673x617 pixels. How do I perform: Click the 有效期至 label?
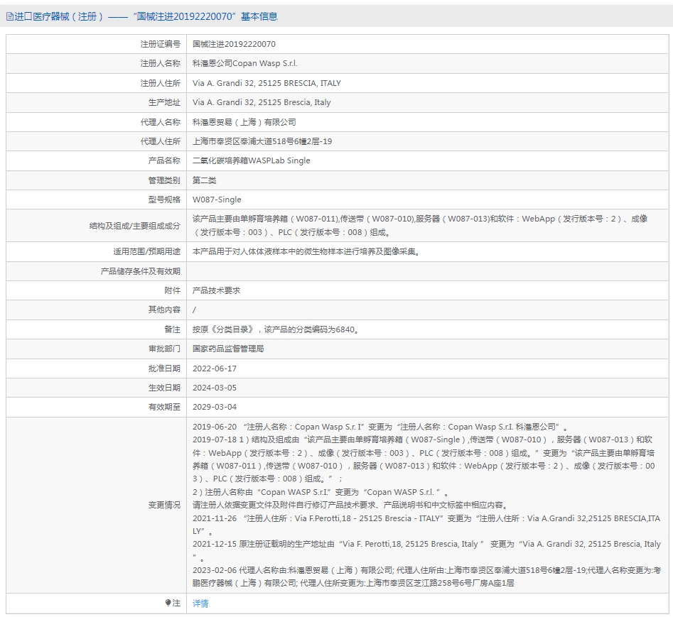164,408
